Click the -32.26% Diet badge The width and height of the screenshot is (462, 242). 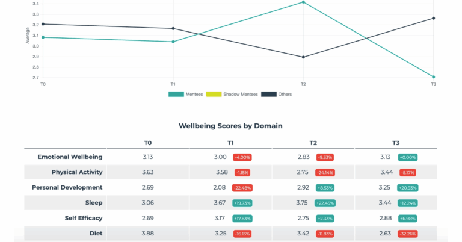408,234
